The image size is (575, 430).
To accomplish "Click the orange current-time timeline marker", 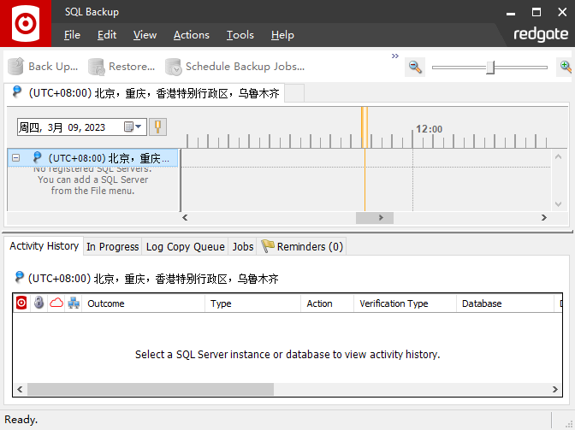I will tap(365, 127).
